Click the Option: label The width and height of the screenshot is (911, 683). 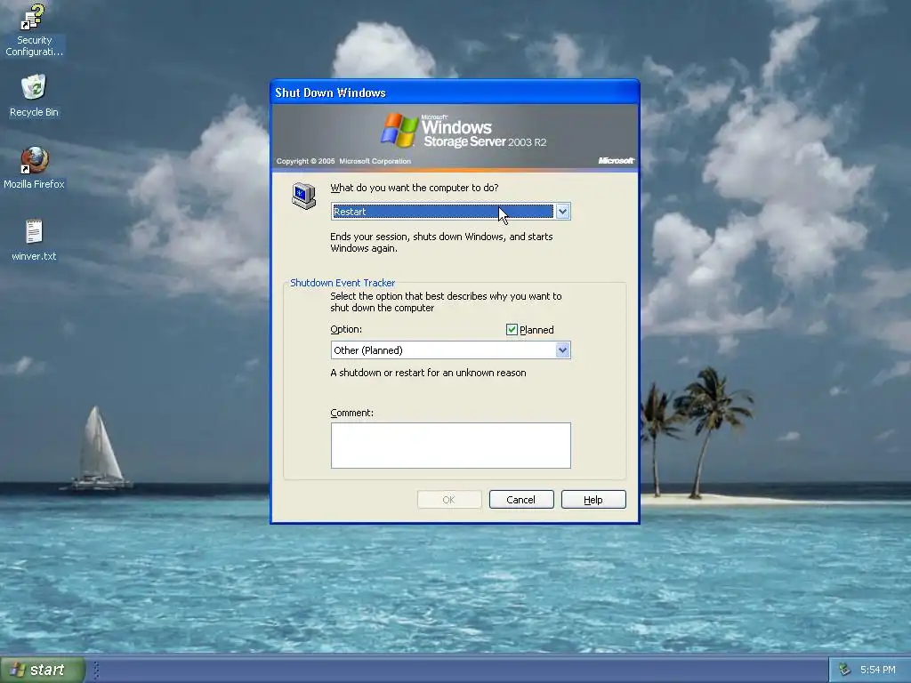[x=346, y=329]
